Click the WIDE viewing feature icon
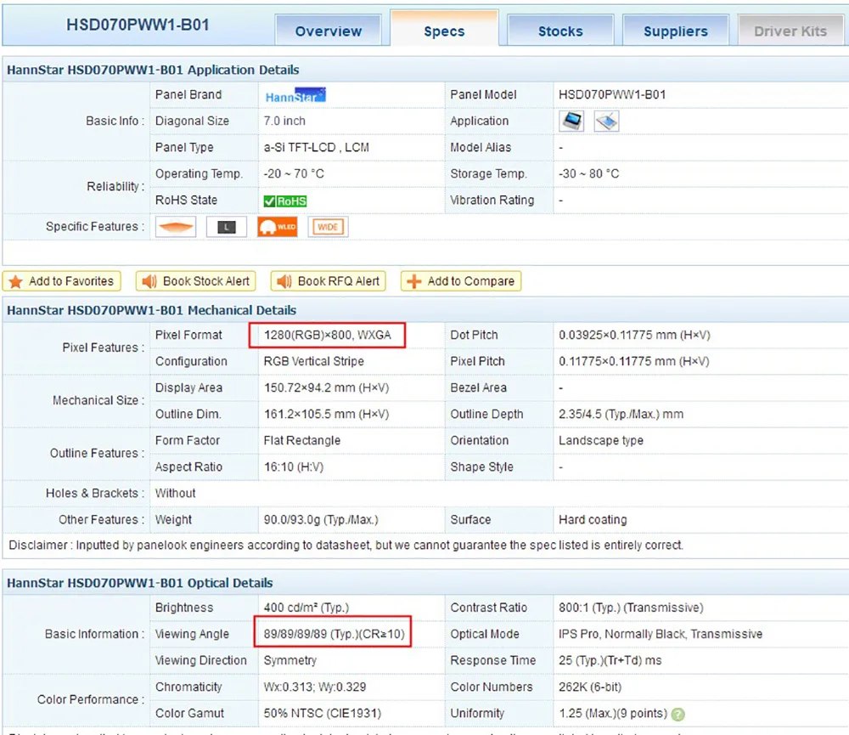Image resolution: width=849 pixels, height=735 pixels. 328,227
